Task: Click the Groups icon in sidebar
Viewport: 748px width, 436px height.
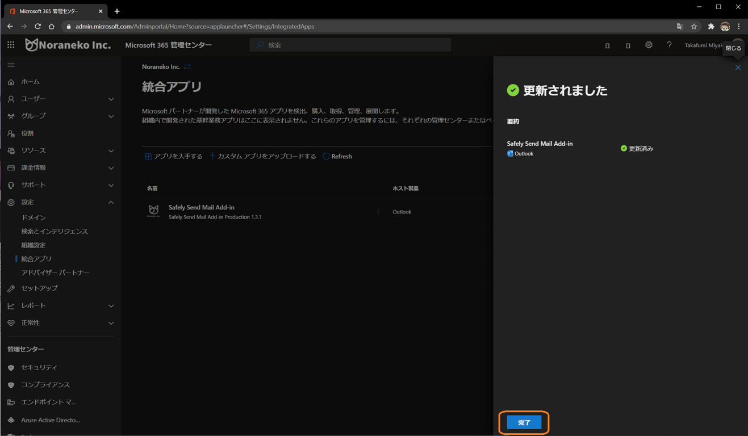Action: 11,116
